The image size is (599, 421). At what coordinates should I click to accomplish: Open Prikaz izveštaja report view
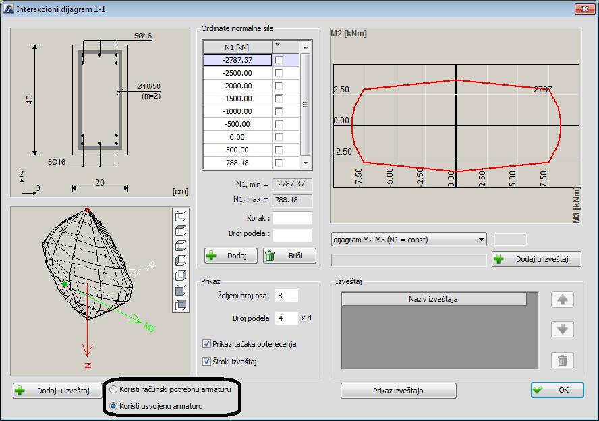click(x=399, y=391)
